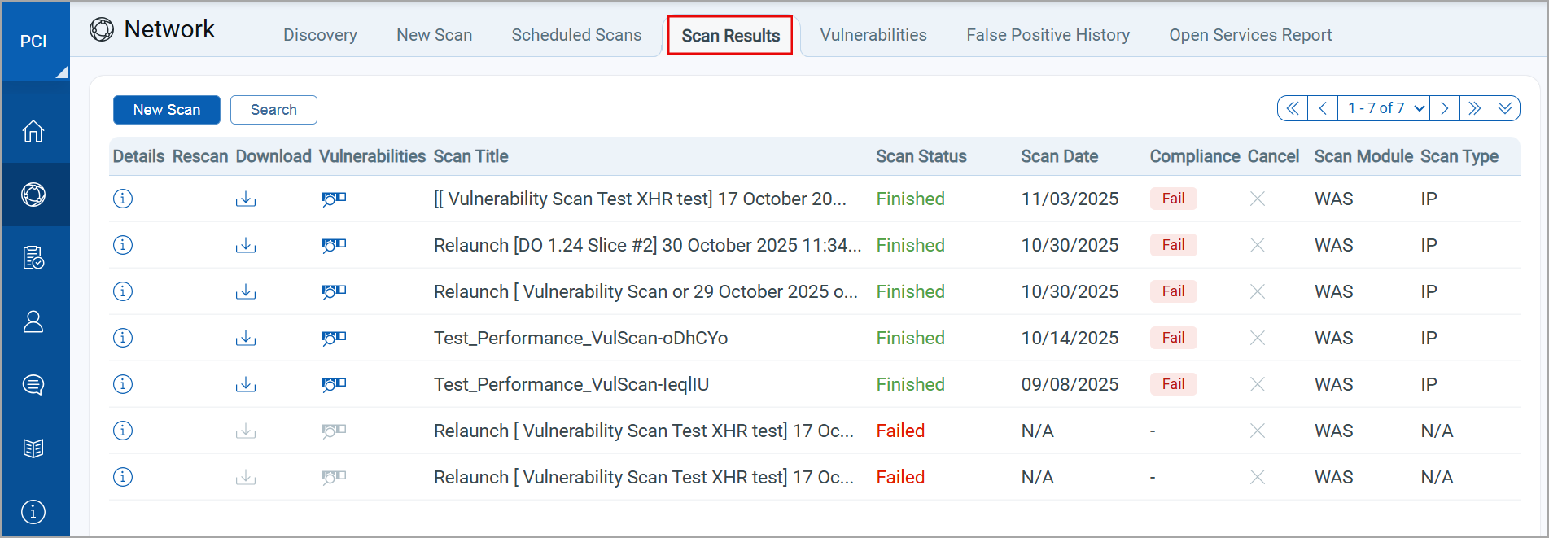The height and width of the screenshot is (538, 1549).
Task: Open details for the top XHR test scan
Action: tap(123, 198)
